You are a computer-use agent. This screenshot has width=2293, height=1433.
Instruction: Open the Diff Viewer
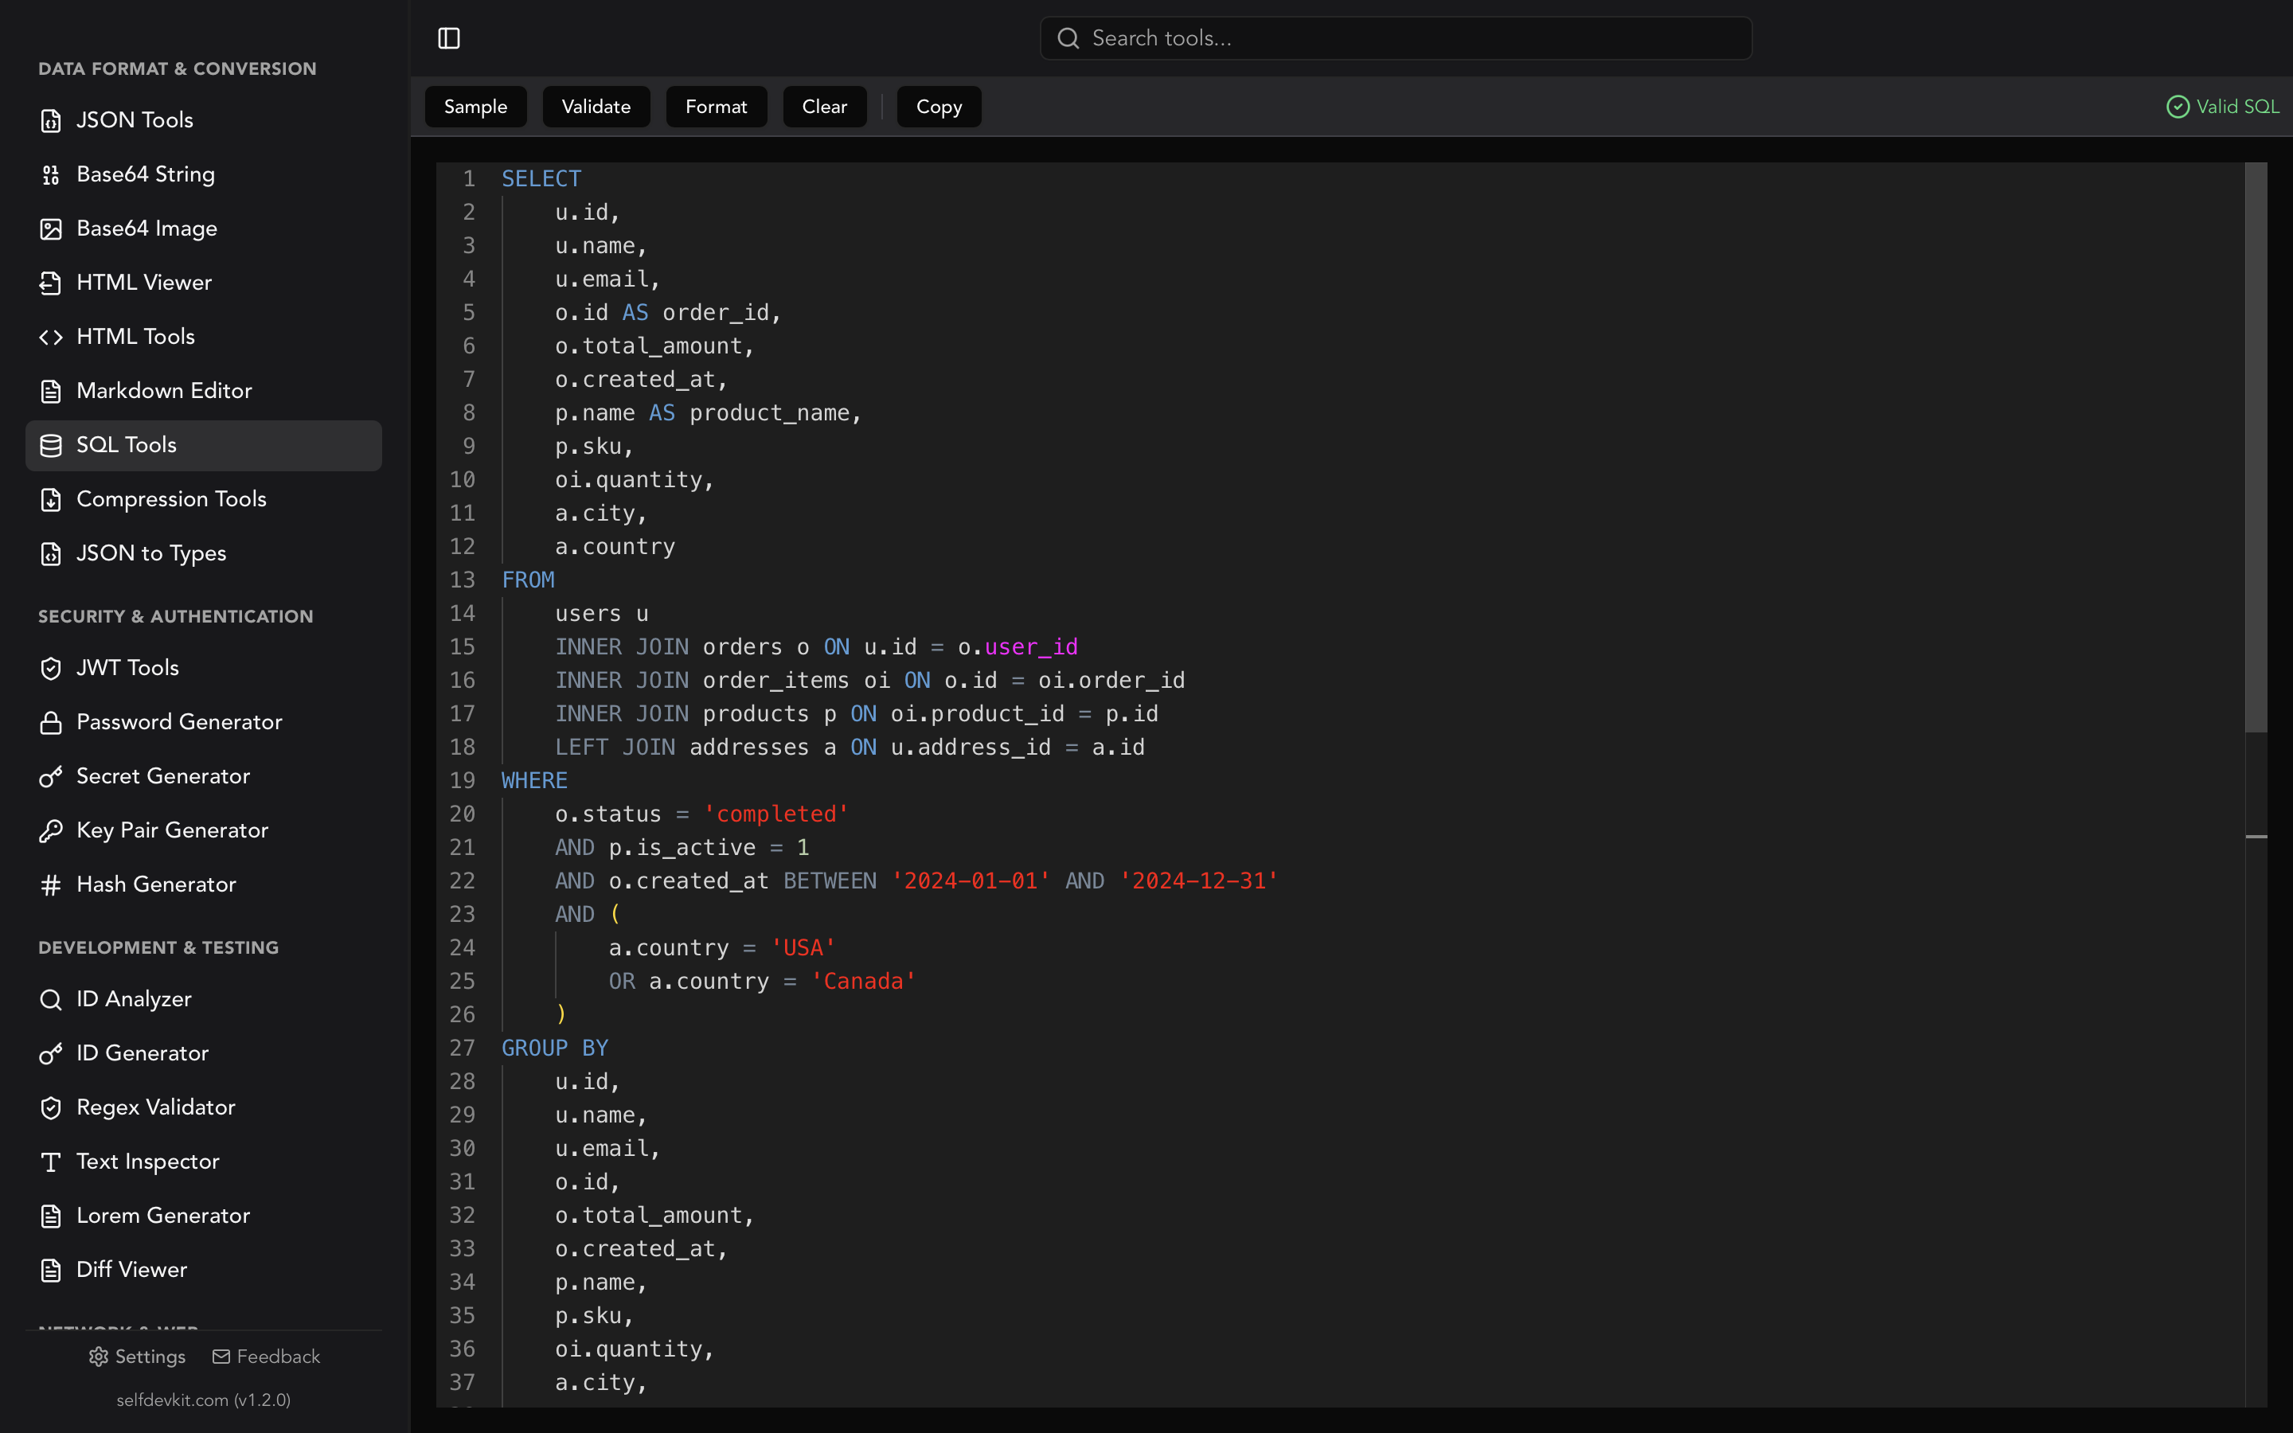coord(131,1269)
